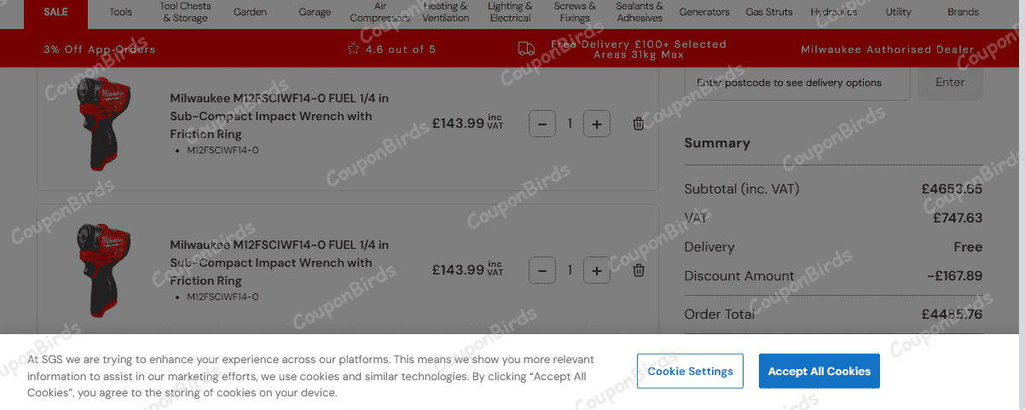The image size is (1025, 410).
Task: Open the Generators category
Action: [x=704, y=12]
